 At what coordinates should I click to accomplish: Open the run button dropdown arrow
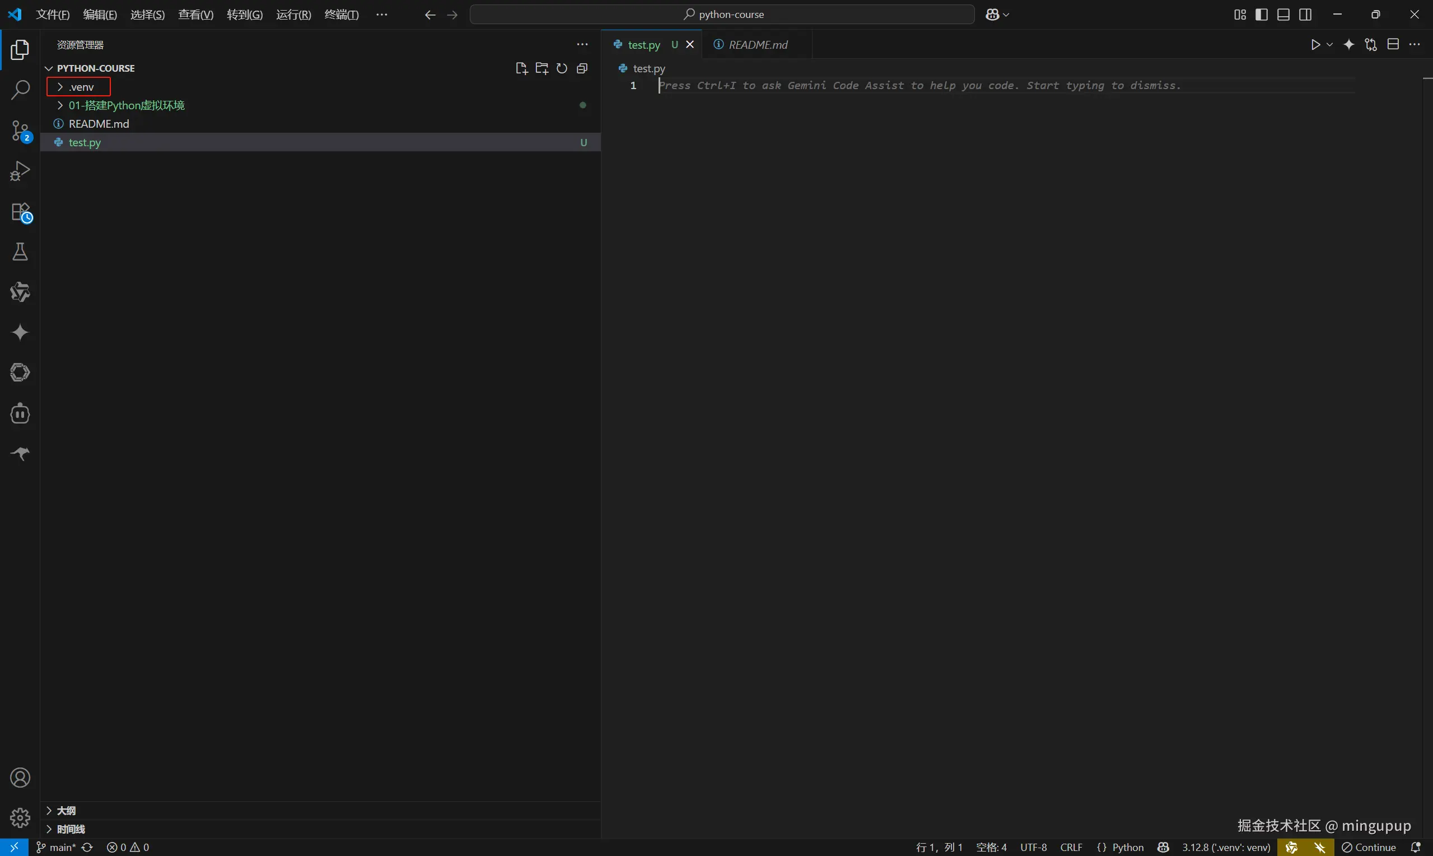(1330, 45)
